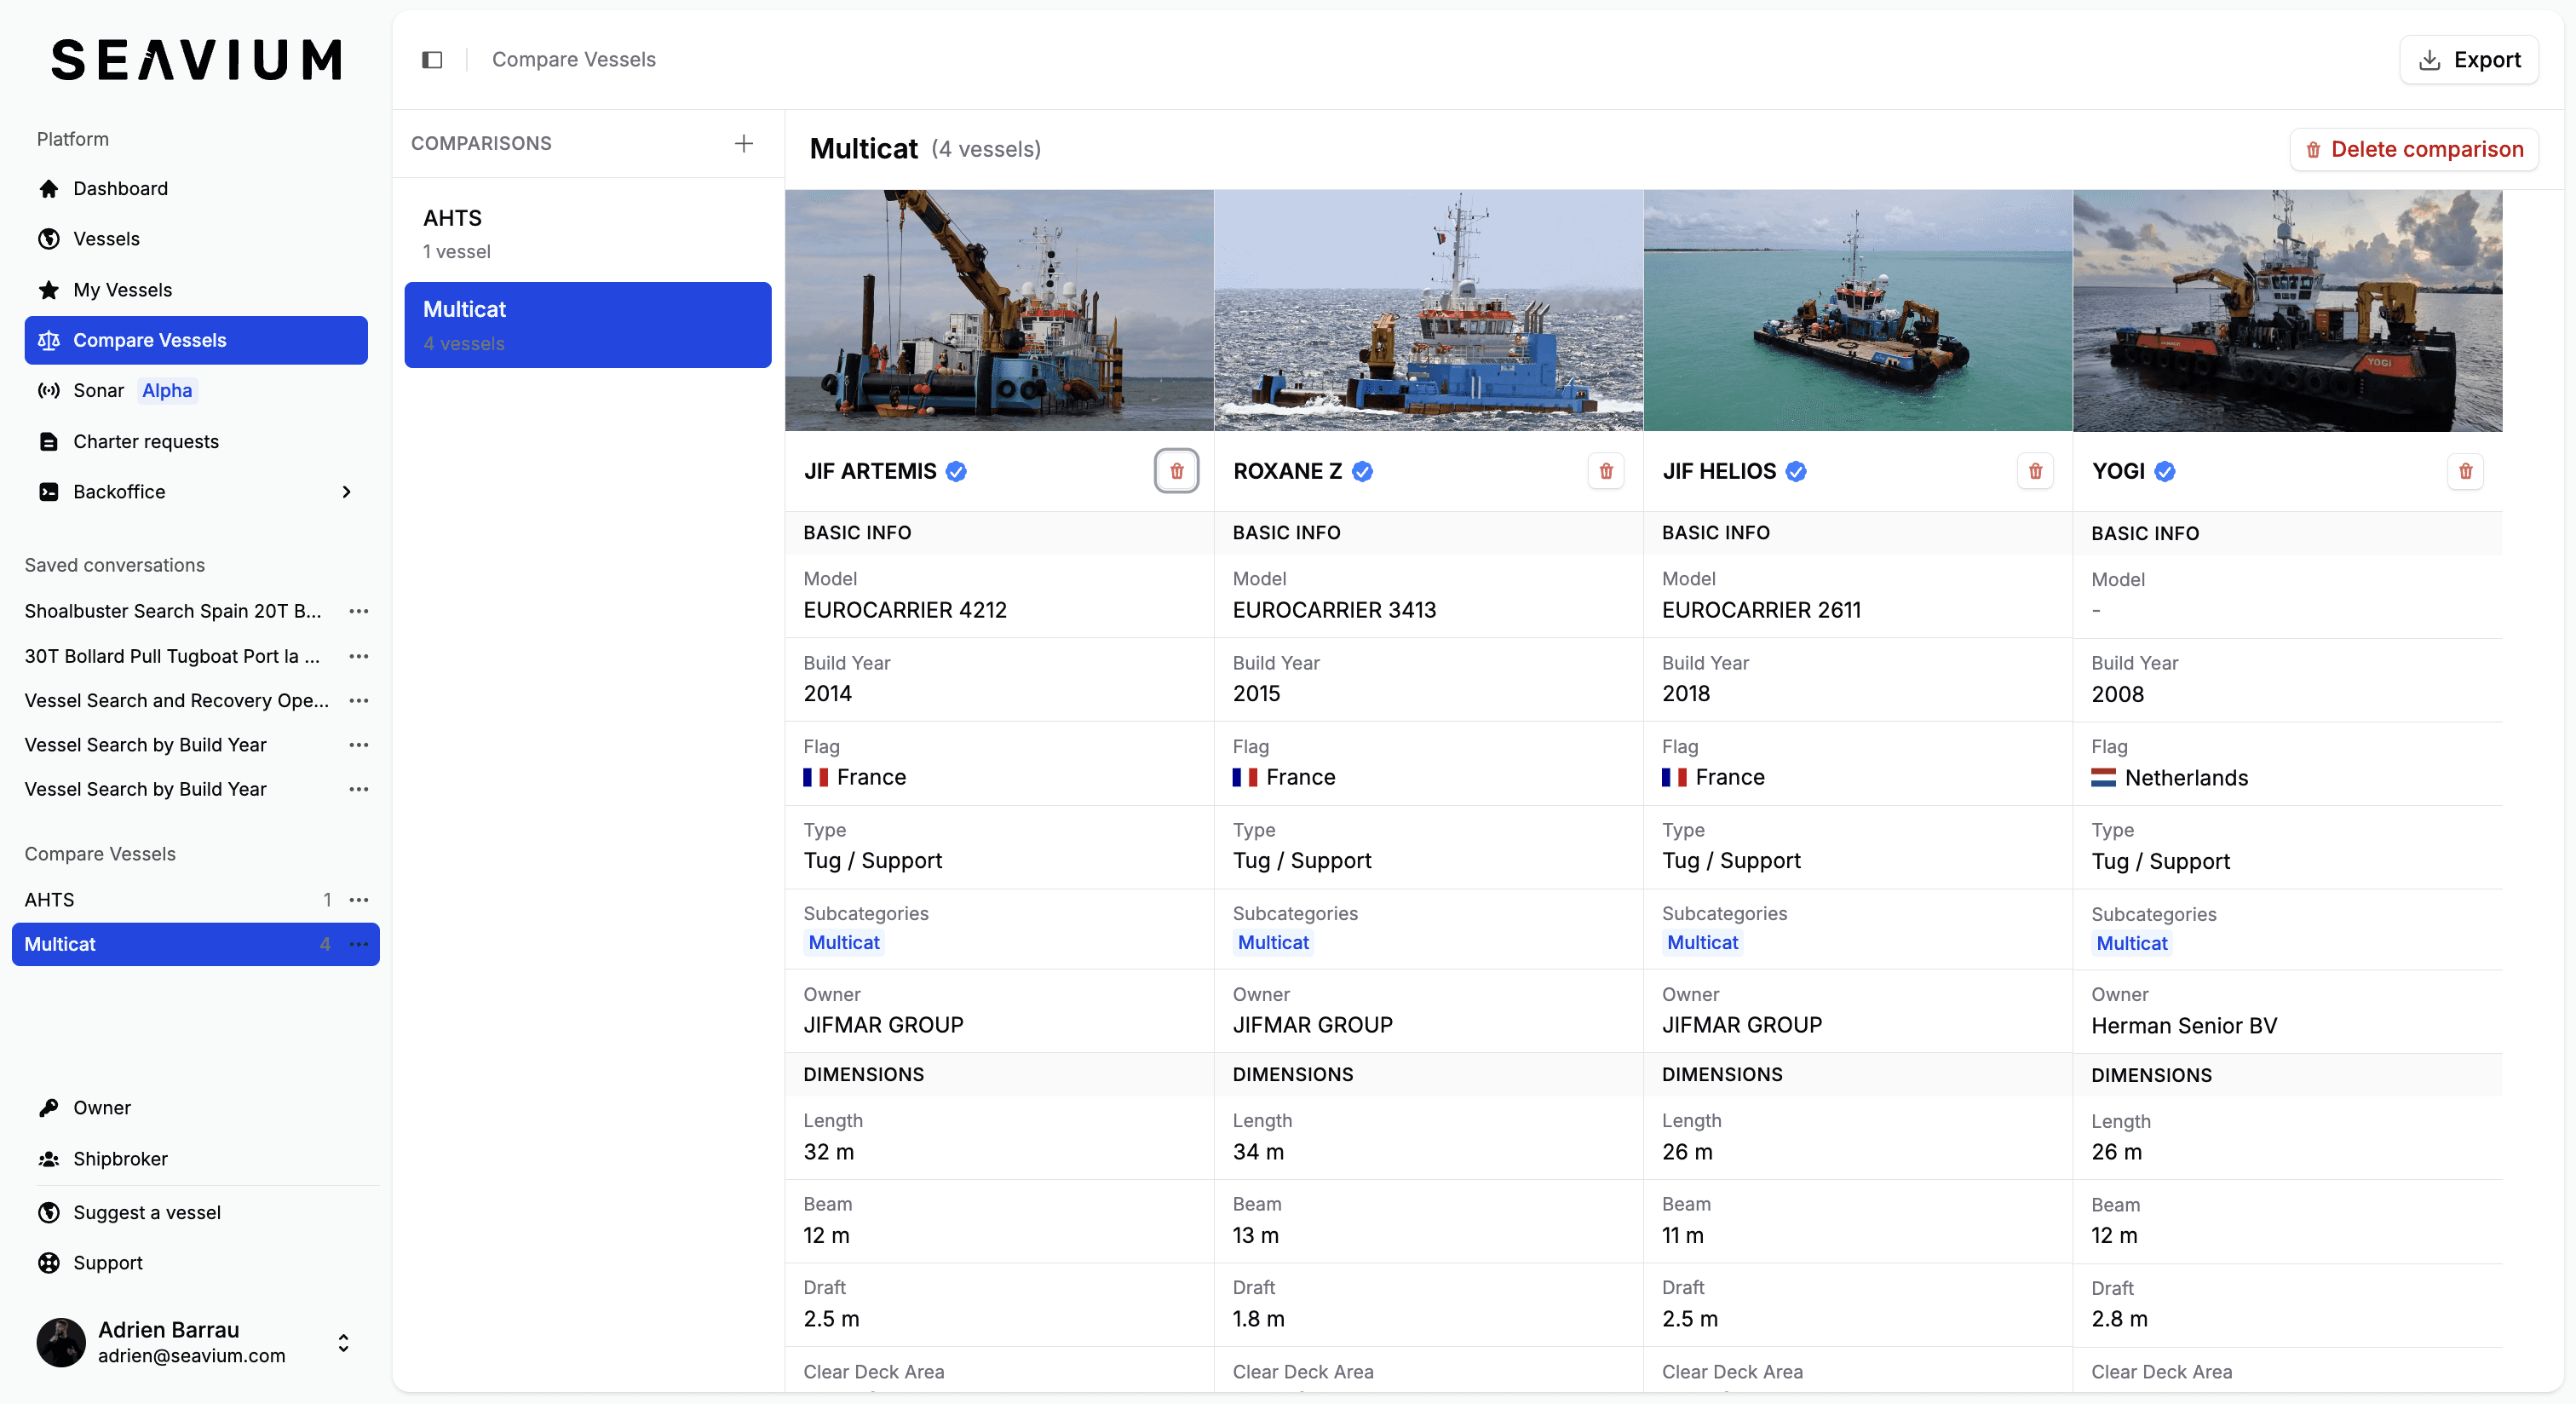Toggle the sidebar collapse button
2576x1404 pixels.
click(x=431, y=59)
